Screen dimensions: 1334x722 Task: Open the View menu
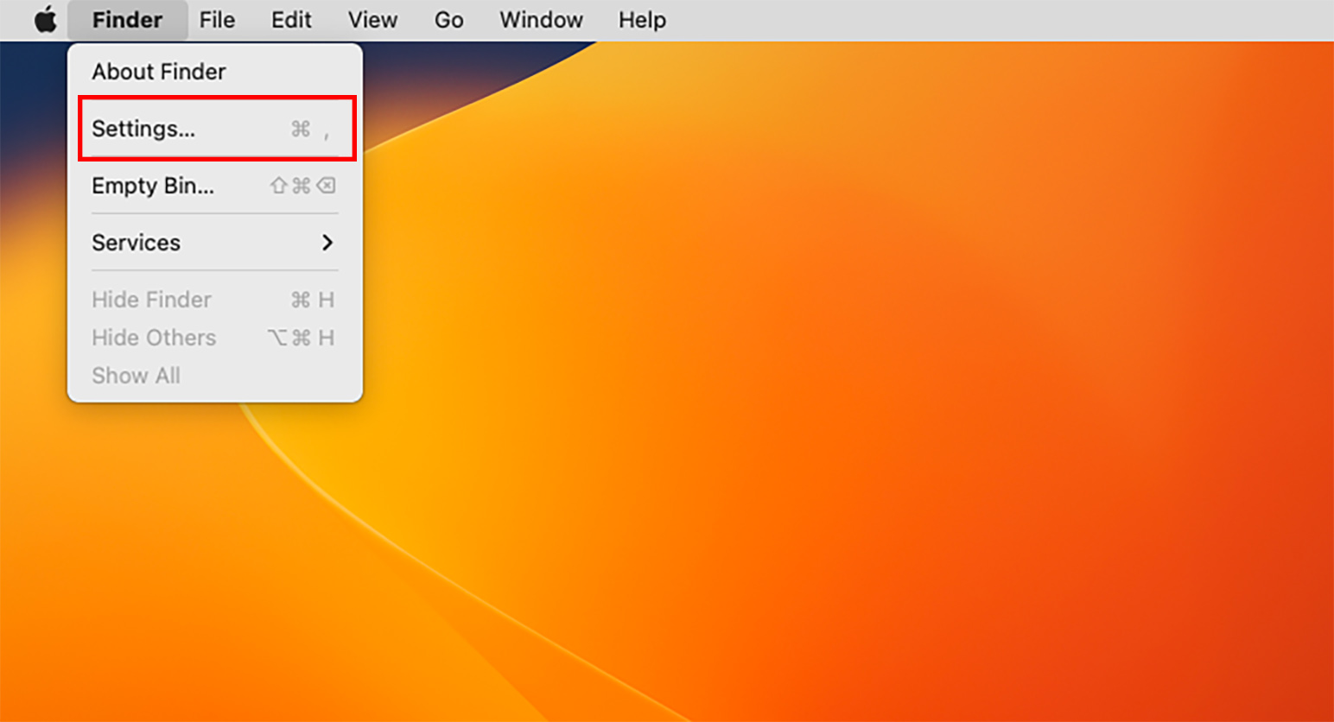372,19
